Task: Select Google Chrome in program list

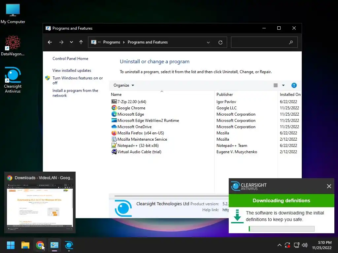Action: pyautogui.click(x=131, y=108)
